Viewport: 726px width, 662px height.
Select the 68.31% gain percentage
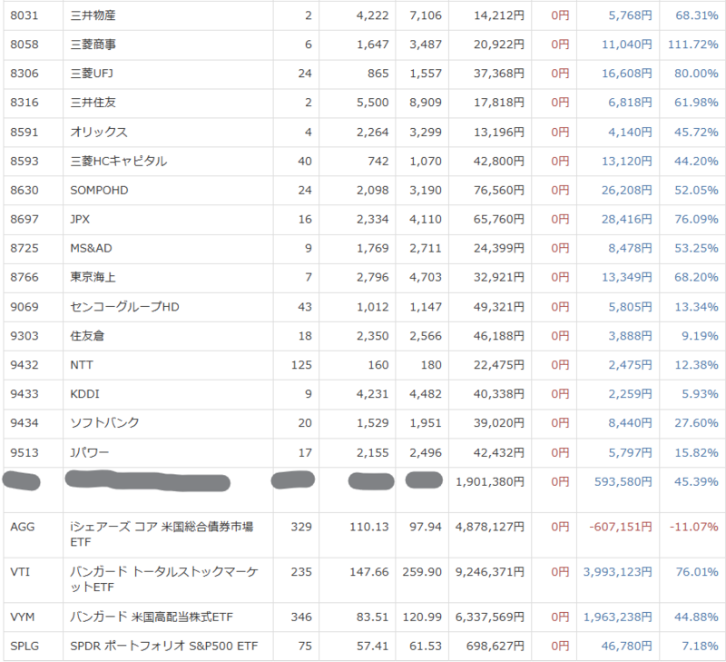coord(696,15)
